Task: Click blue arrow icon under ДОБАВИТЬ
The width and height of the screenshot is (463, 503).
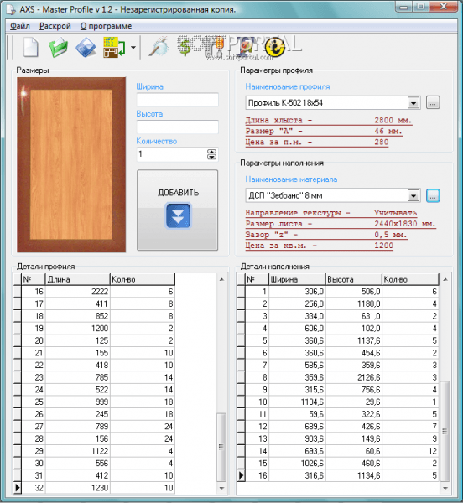Action: pos(179,215)
